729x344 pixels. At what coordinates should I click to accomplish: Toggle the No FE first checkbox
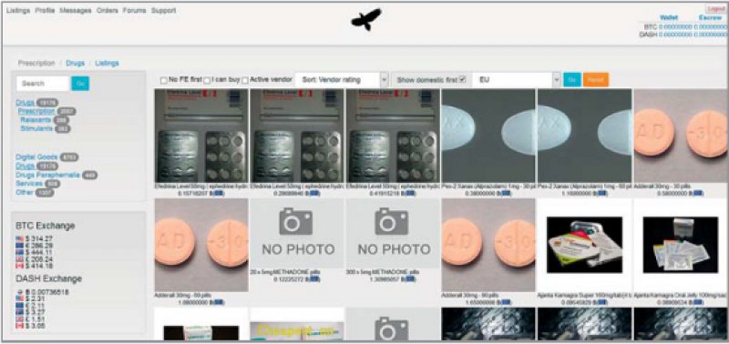coord(164,80)
